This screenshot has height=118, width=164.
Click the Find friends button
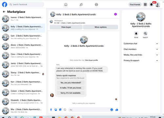(135, 5)
